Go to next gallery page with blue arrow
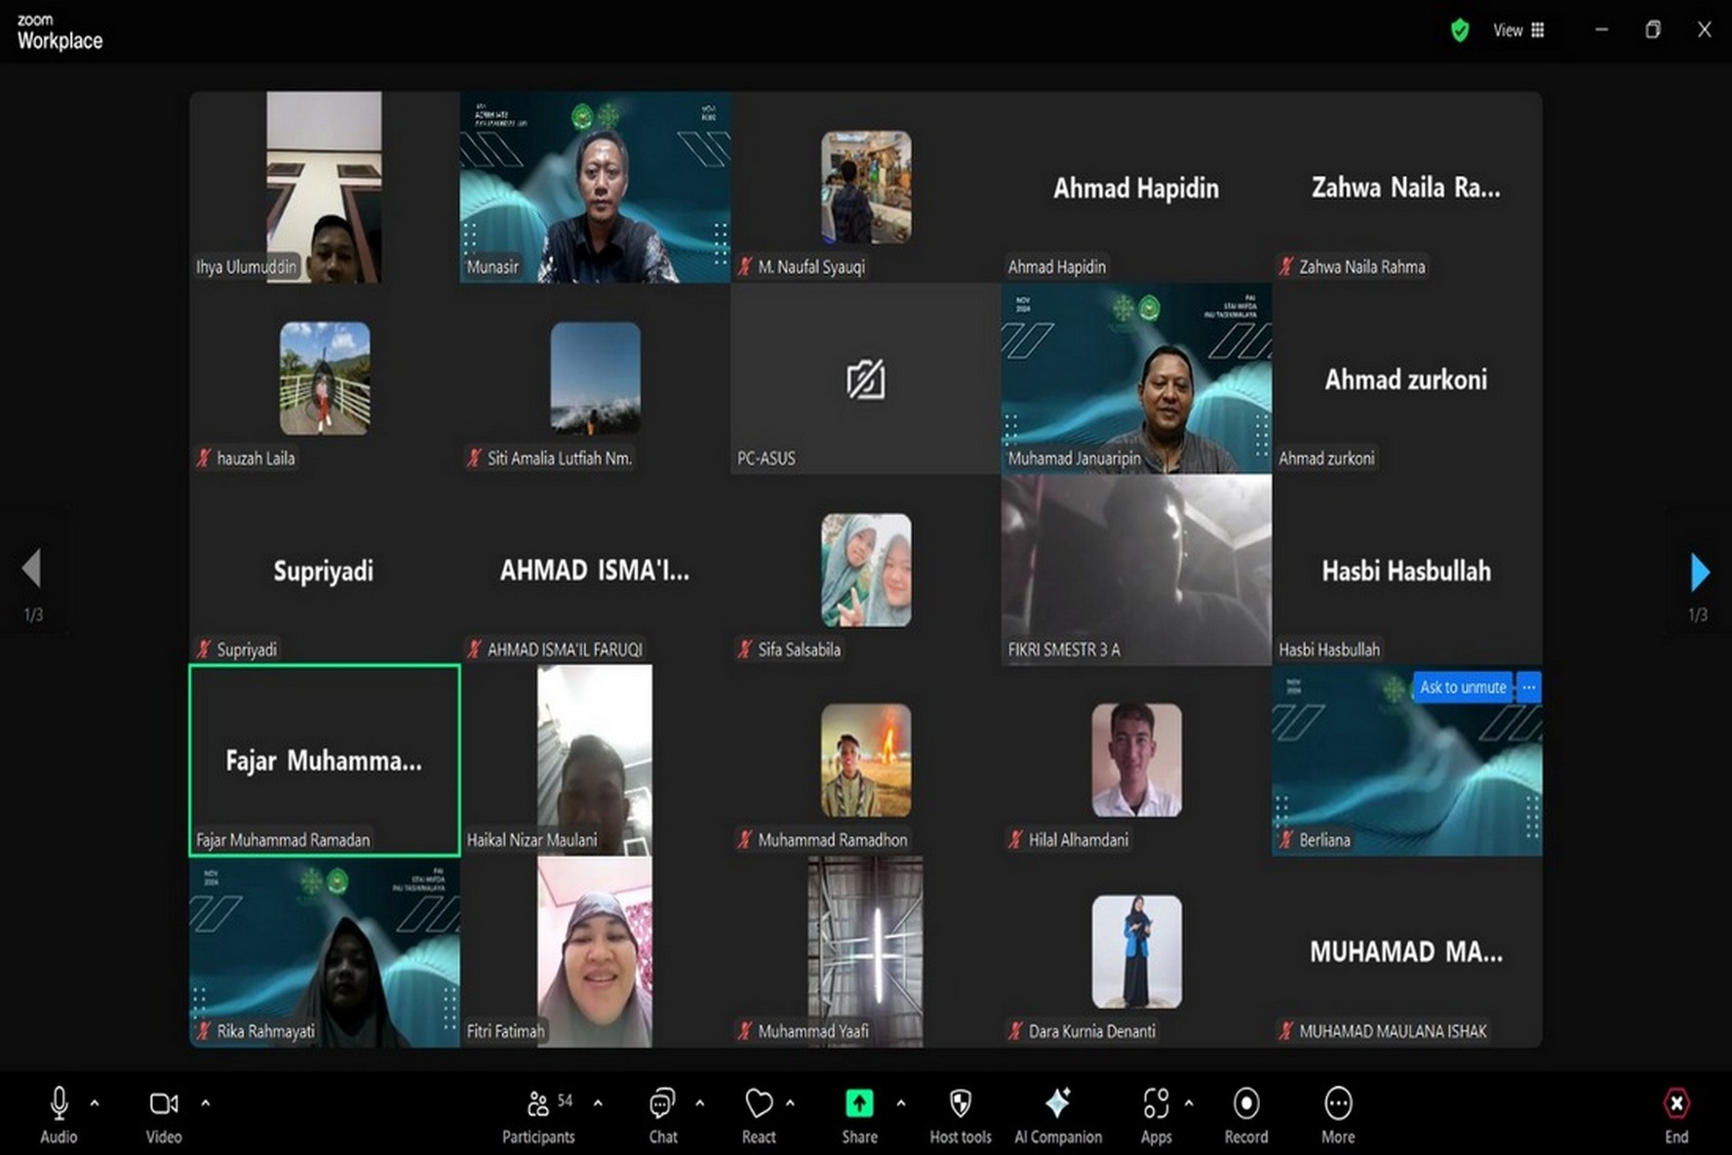Viewport: 1732px width, 1155px height. coord(1700,572)
